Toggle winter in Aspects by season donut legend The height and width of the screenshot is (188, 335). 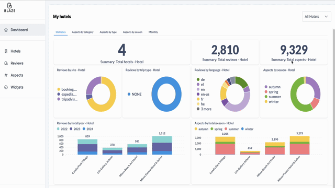[x=272, y=102]
